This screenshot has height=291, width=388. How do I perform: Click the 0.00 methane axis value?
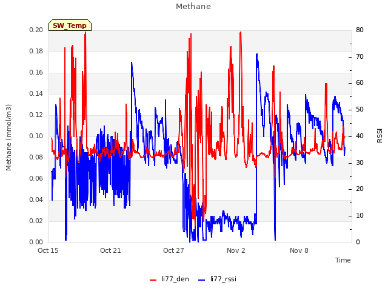[36, 242]
